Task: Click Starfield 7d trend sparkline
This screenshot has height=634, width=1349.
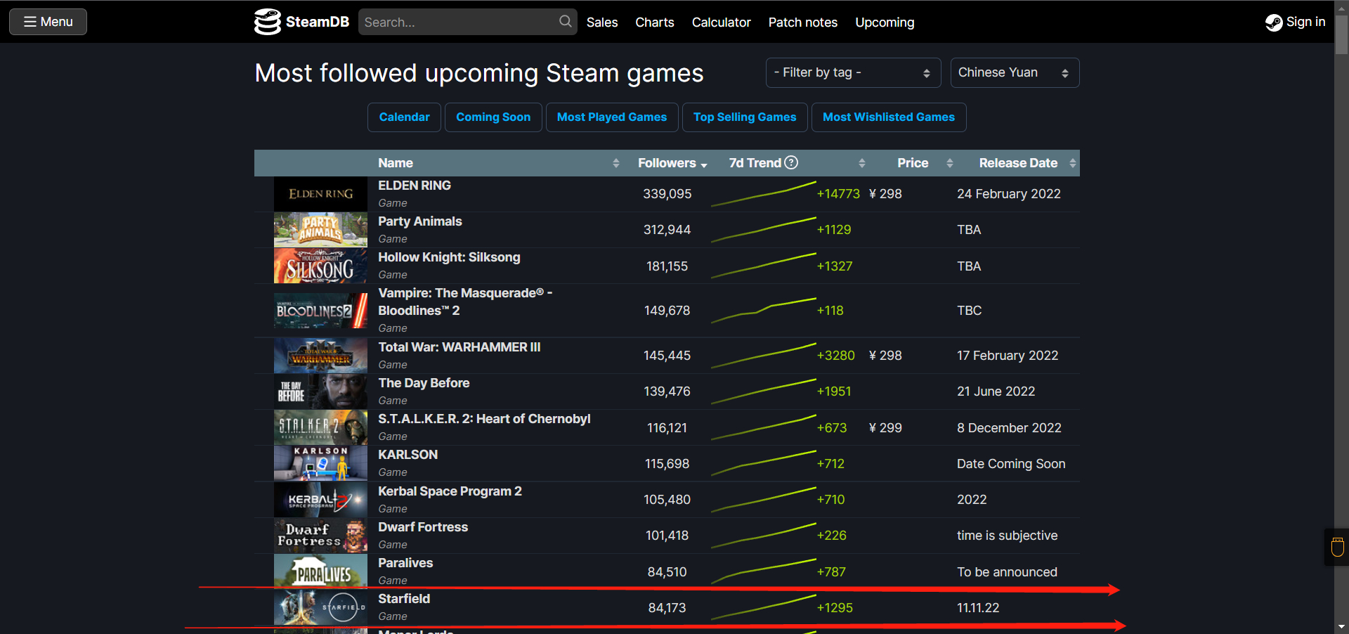Action: pos(763,607)
